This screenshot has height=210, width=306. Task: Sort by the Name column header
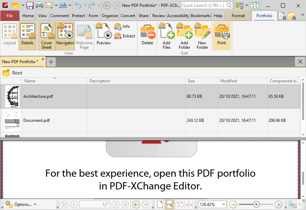pos(55,81)
